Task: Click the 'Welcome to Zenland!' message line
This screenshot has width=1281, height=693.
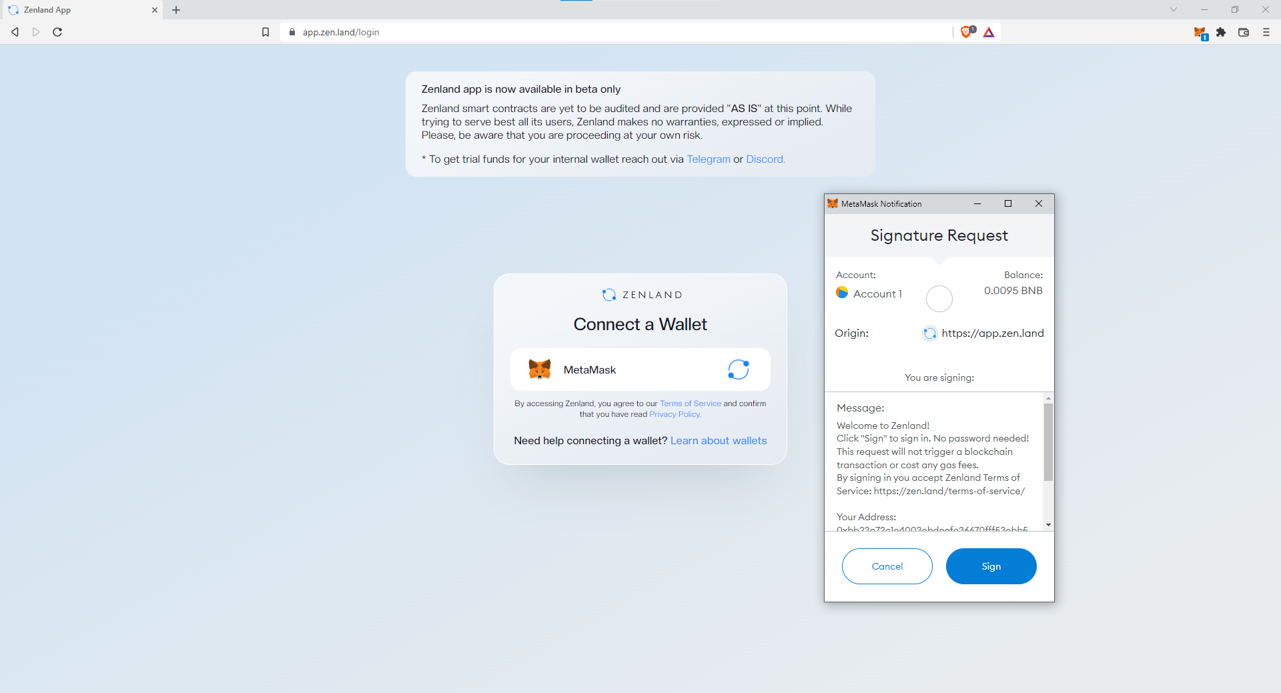Action: click(x=883, y=426)
